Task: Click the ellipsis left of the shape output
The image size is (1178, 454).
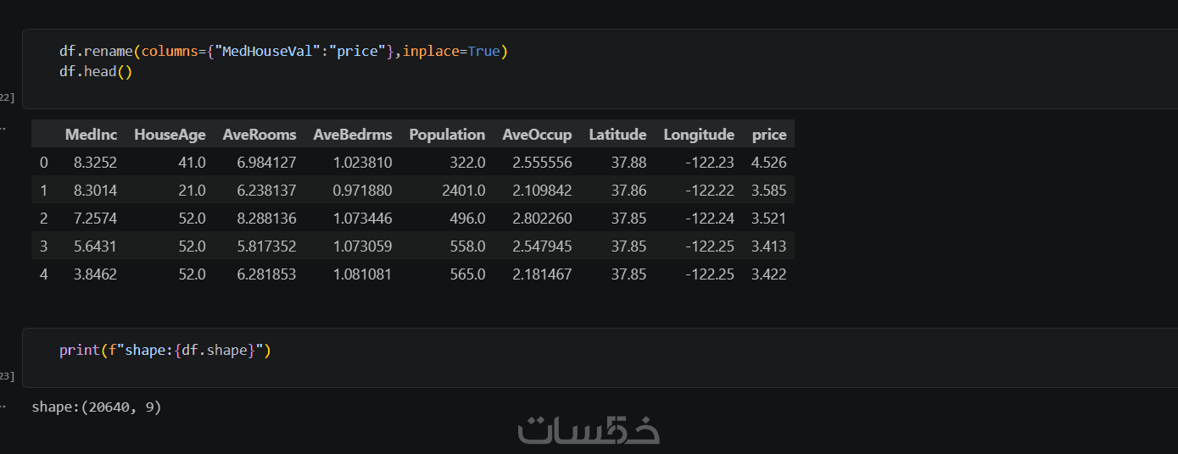Action: [x=3, y=407]
